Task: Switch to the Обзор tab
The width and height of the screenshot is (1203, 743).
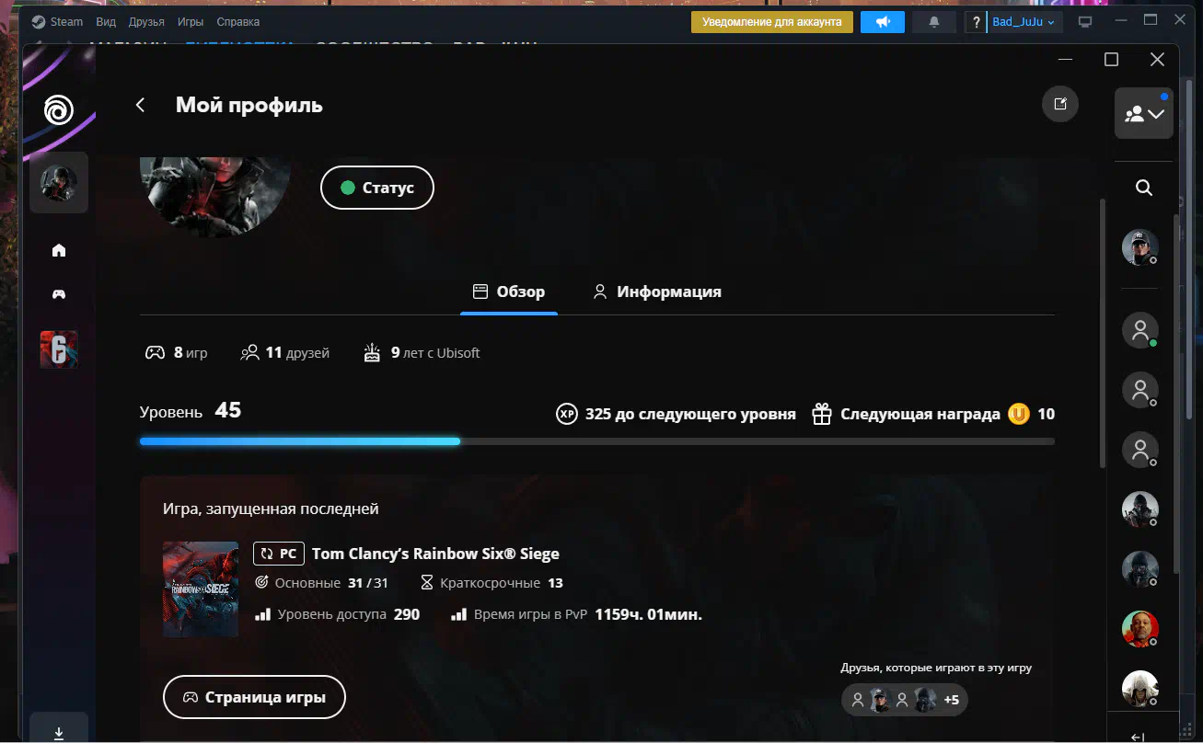Action: pyautogui.click(x=509, y=291)
